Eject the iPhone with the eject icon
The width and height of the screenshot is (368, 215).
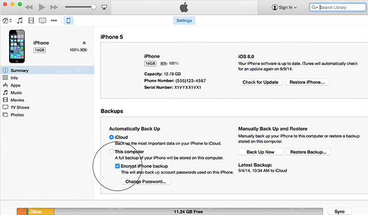84,42
